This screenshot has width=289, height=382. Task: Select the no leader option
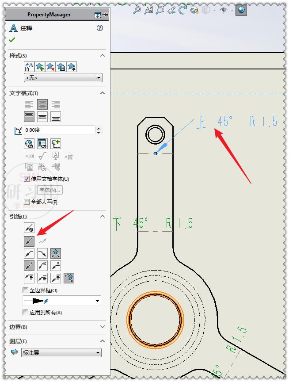coord(29,228)
